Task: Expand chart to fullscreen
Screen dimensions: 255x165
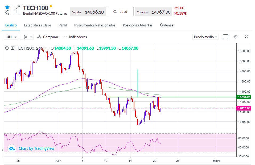Action: pyautogui.click(x=246, y=37)
